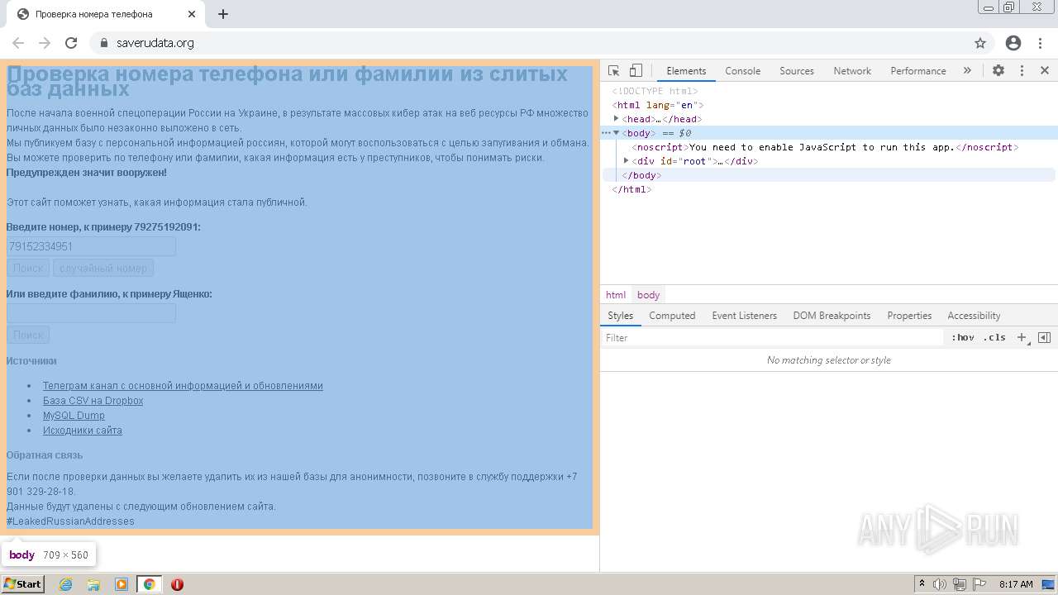Switch to the Sources tab

[x=797, y=71]
